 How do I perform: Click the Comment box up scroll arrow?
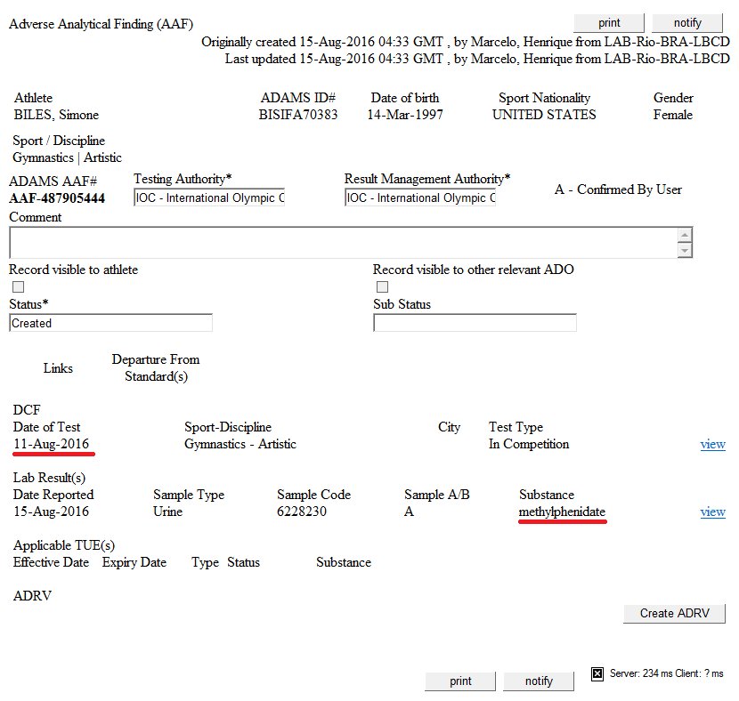pos(685,235)
